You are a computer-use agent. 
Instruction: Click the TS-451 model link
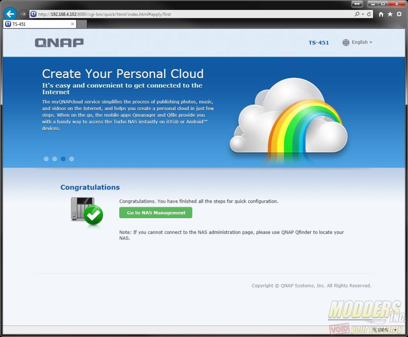tap(319, 43)
